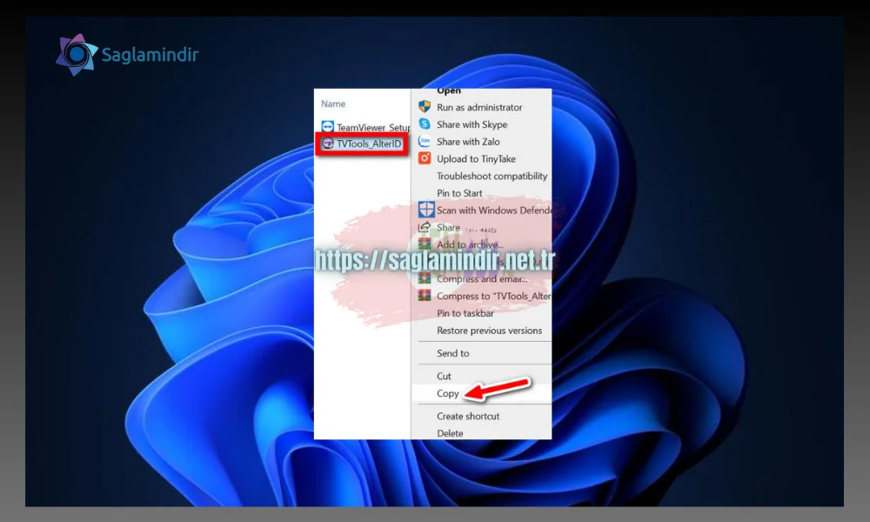Click the WinRAR icon beside Compress and email

click(x=425, y=278)
